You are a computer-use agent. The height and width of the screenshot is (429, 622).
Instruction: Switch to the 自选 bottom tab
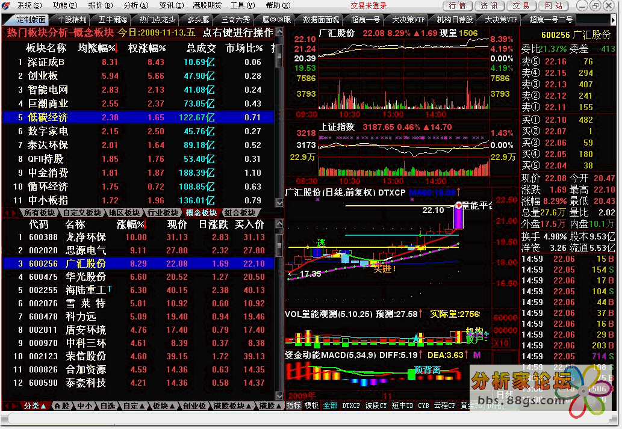coord(108,406)
